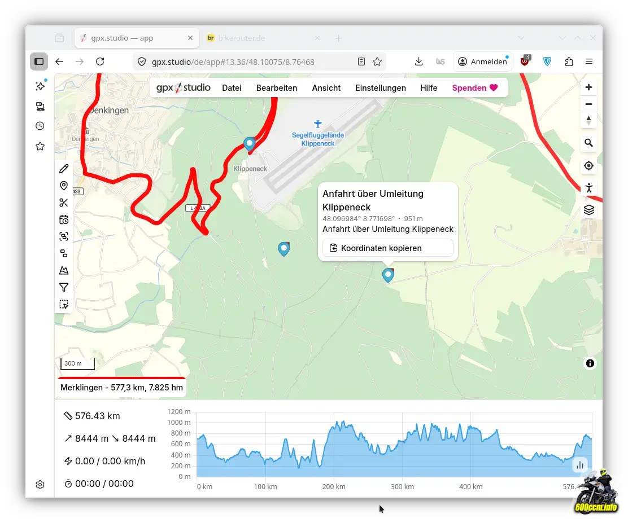Open the elevation tool with mountain icon

pos(64,270)
